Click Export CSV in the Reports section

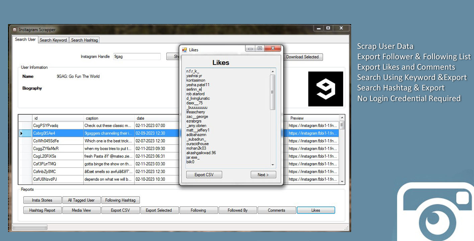point(121,210)
